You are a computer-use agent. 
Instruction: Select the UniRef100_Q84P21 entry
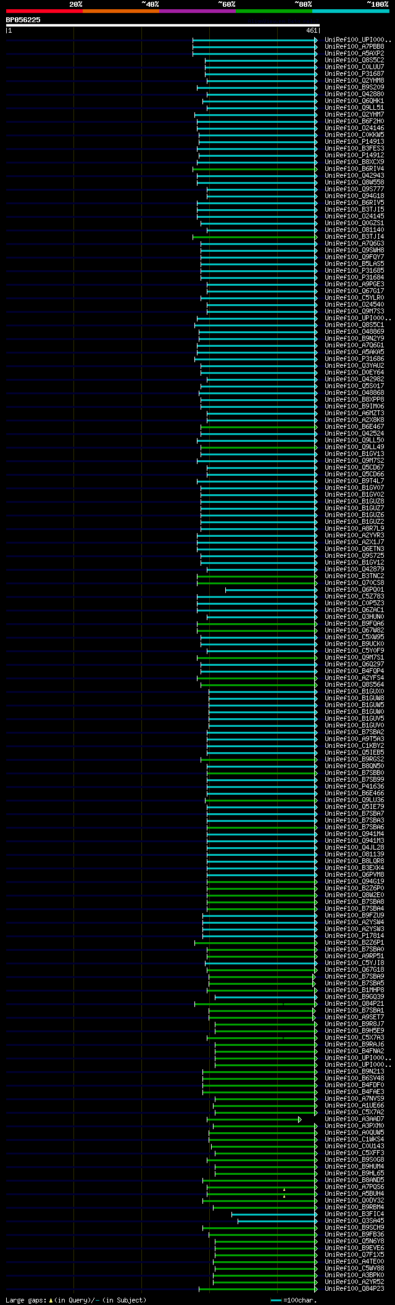tap(354, 1003)
